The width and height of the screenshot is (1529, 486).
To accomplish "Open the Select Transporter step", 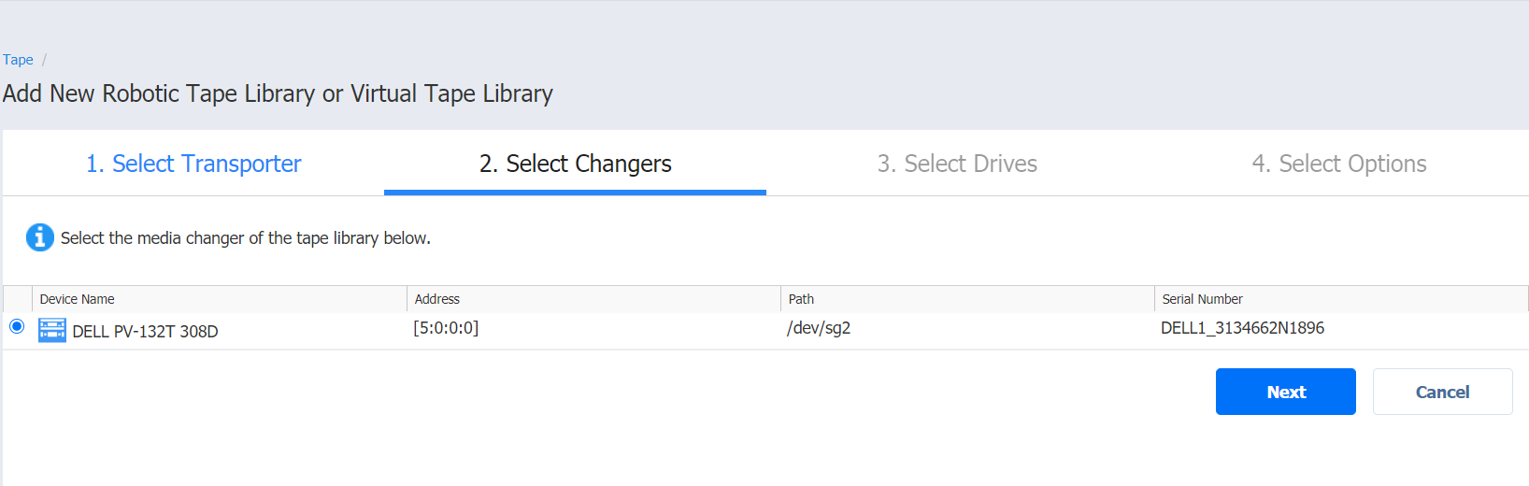I will pyautogui.click(x=193, y=164).
